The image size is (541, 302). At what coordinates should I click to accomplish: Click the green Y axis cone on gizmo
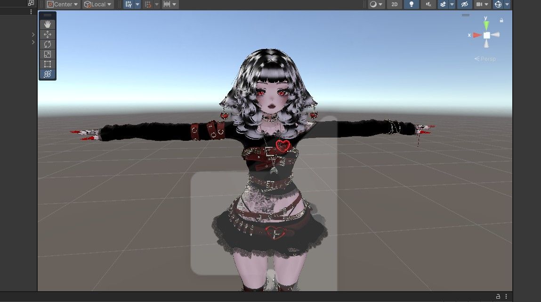(486, 25)
